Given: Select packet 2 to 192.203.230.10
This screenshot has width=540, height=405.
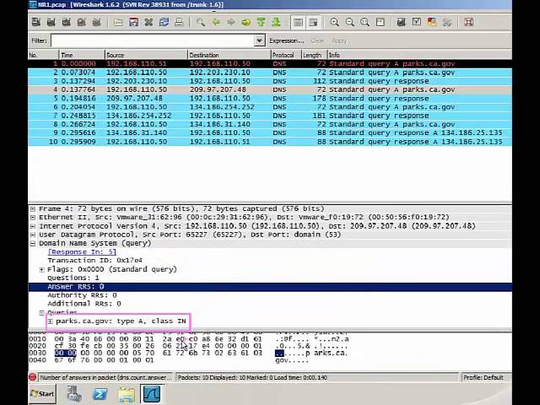Looking at the screenshot, I should [270, 73].
